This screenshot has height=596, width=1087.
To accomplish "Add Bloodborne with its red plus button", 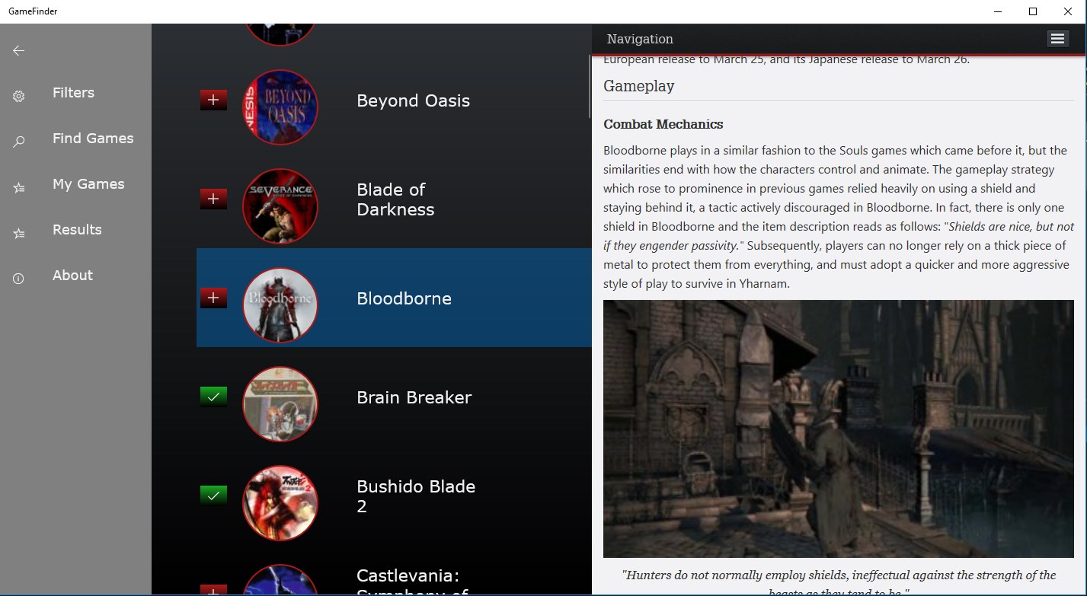I will (x=213, y=298).
